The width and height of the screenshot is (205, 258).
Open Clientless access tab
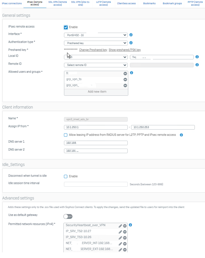pos(127,3)
